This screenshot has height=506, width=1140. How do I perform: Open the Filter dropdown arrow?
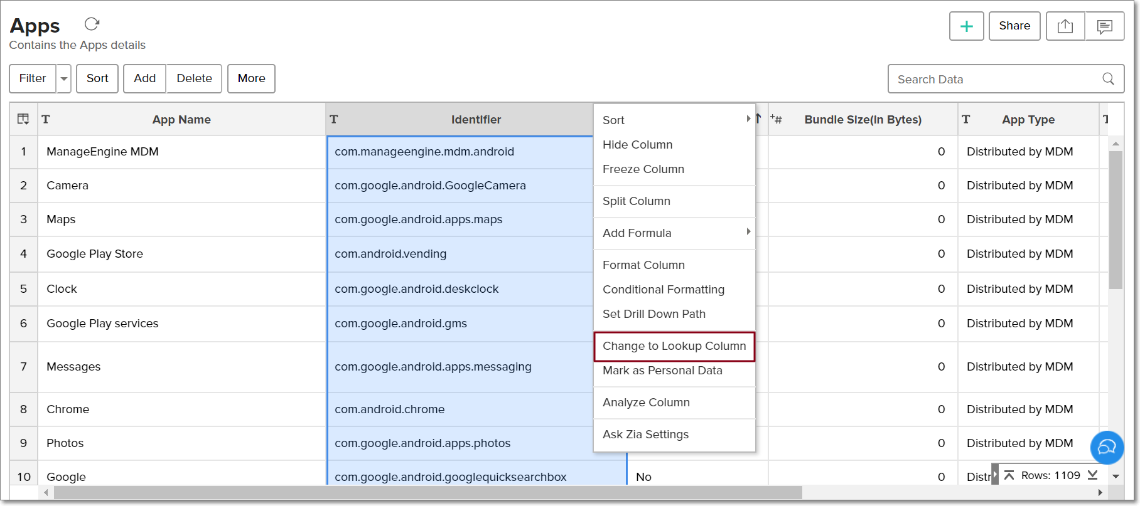tap(64, 79)
